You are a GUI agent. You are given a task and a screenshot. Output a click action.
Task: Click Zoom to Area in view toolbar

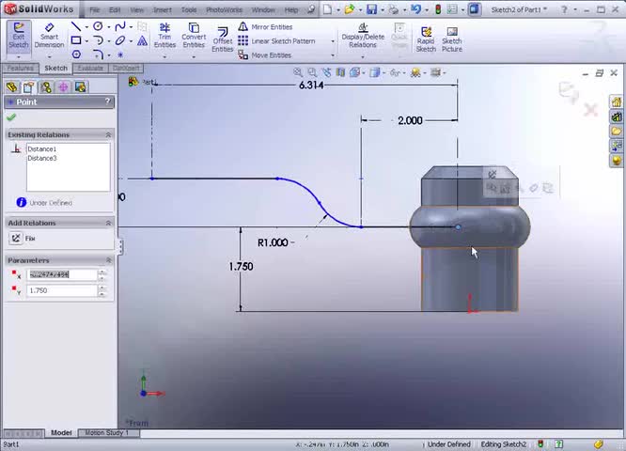point(312,72)
